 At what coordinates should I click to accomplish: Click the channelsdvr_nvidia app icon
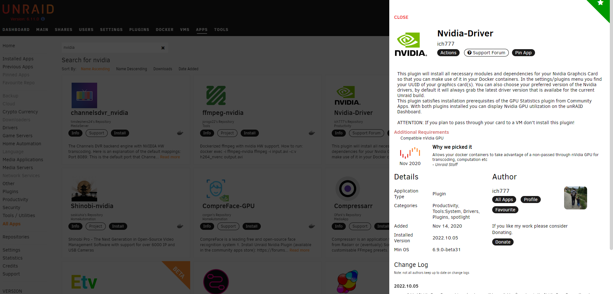tap(84, 95)
